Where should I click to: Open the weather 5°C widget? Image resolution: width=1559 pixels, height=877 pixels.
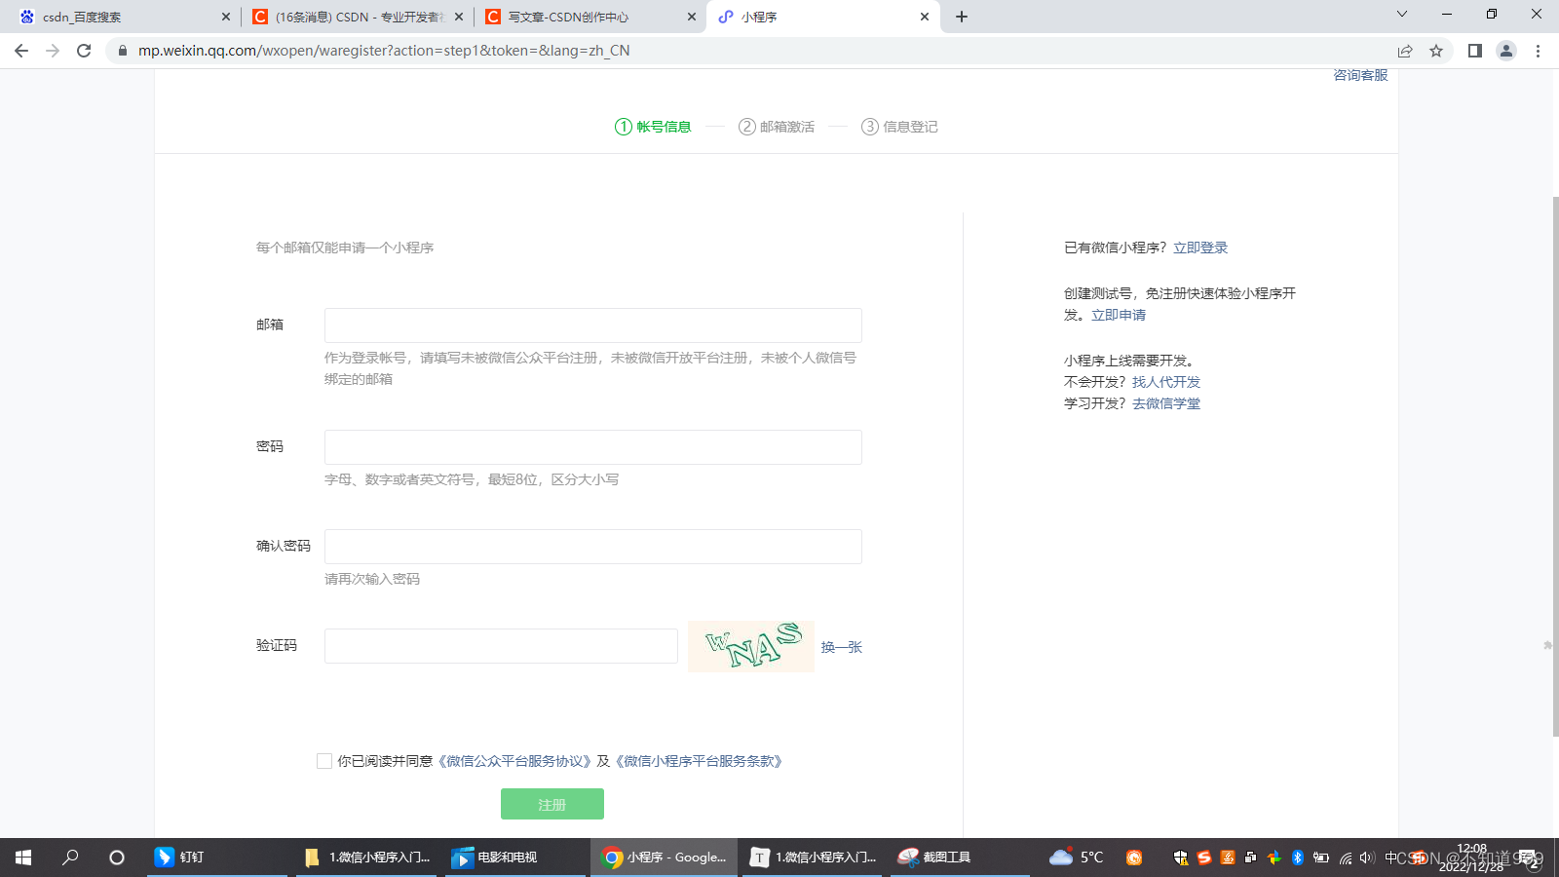coord(1077,858)
